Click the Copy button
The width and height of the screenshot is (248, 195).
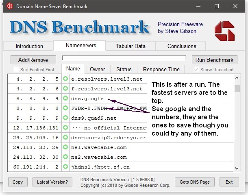tap(18, 182)
